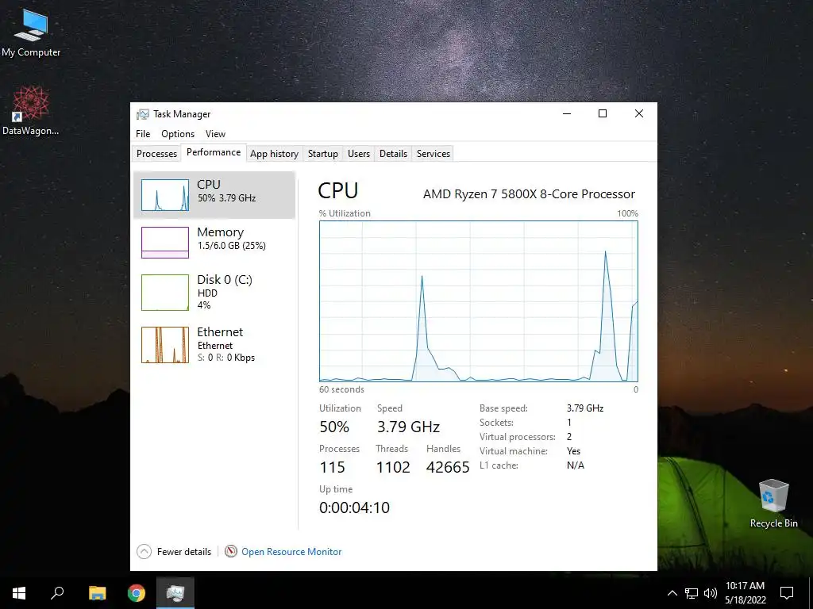The height and width of the screenshot is (609, 813).
Task: Switch to the Details tab
Action: point(393,153)
